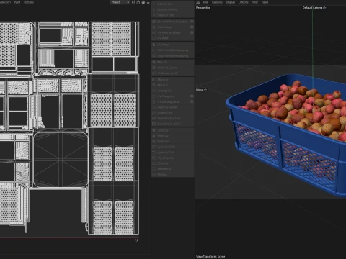Open UV Straighten settings gear
The width and height of the screenshot is (346, 259).
coord(192,96)
